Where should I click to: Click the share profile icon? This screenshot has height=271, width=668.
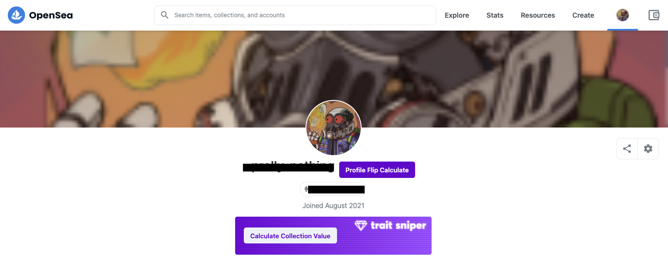pyautogui.click(x=627, y=149)
